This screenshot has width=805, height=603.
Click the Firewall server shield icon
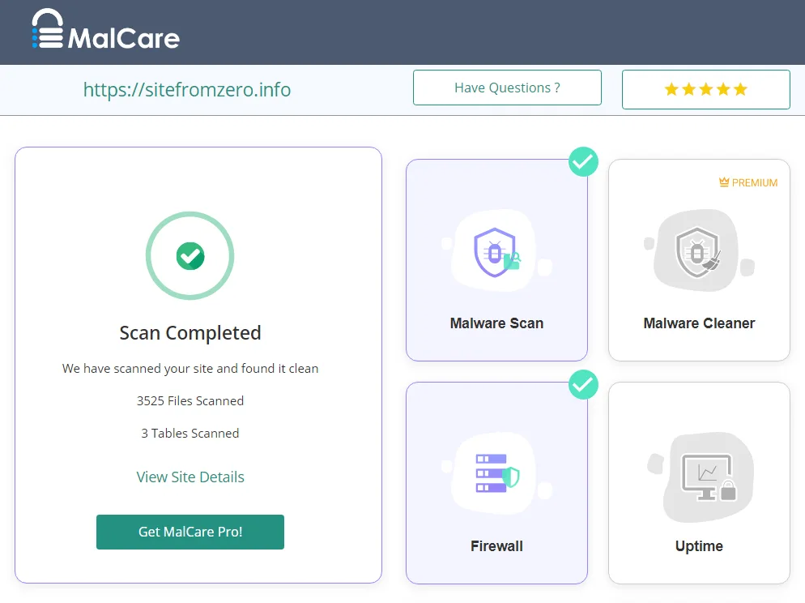(x=496, y=474)
